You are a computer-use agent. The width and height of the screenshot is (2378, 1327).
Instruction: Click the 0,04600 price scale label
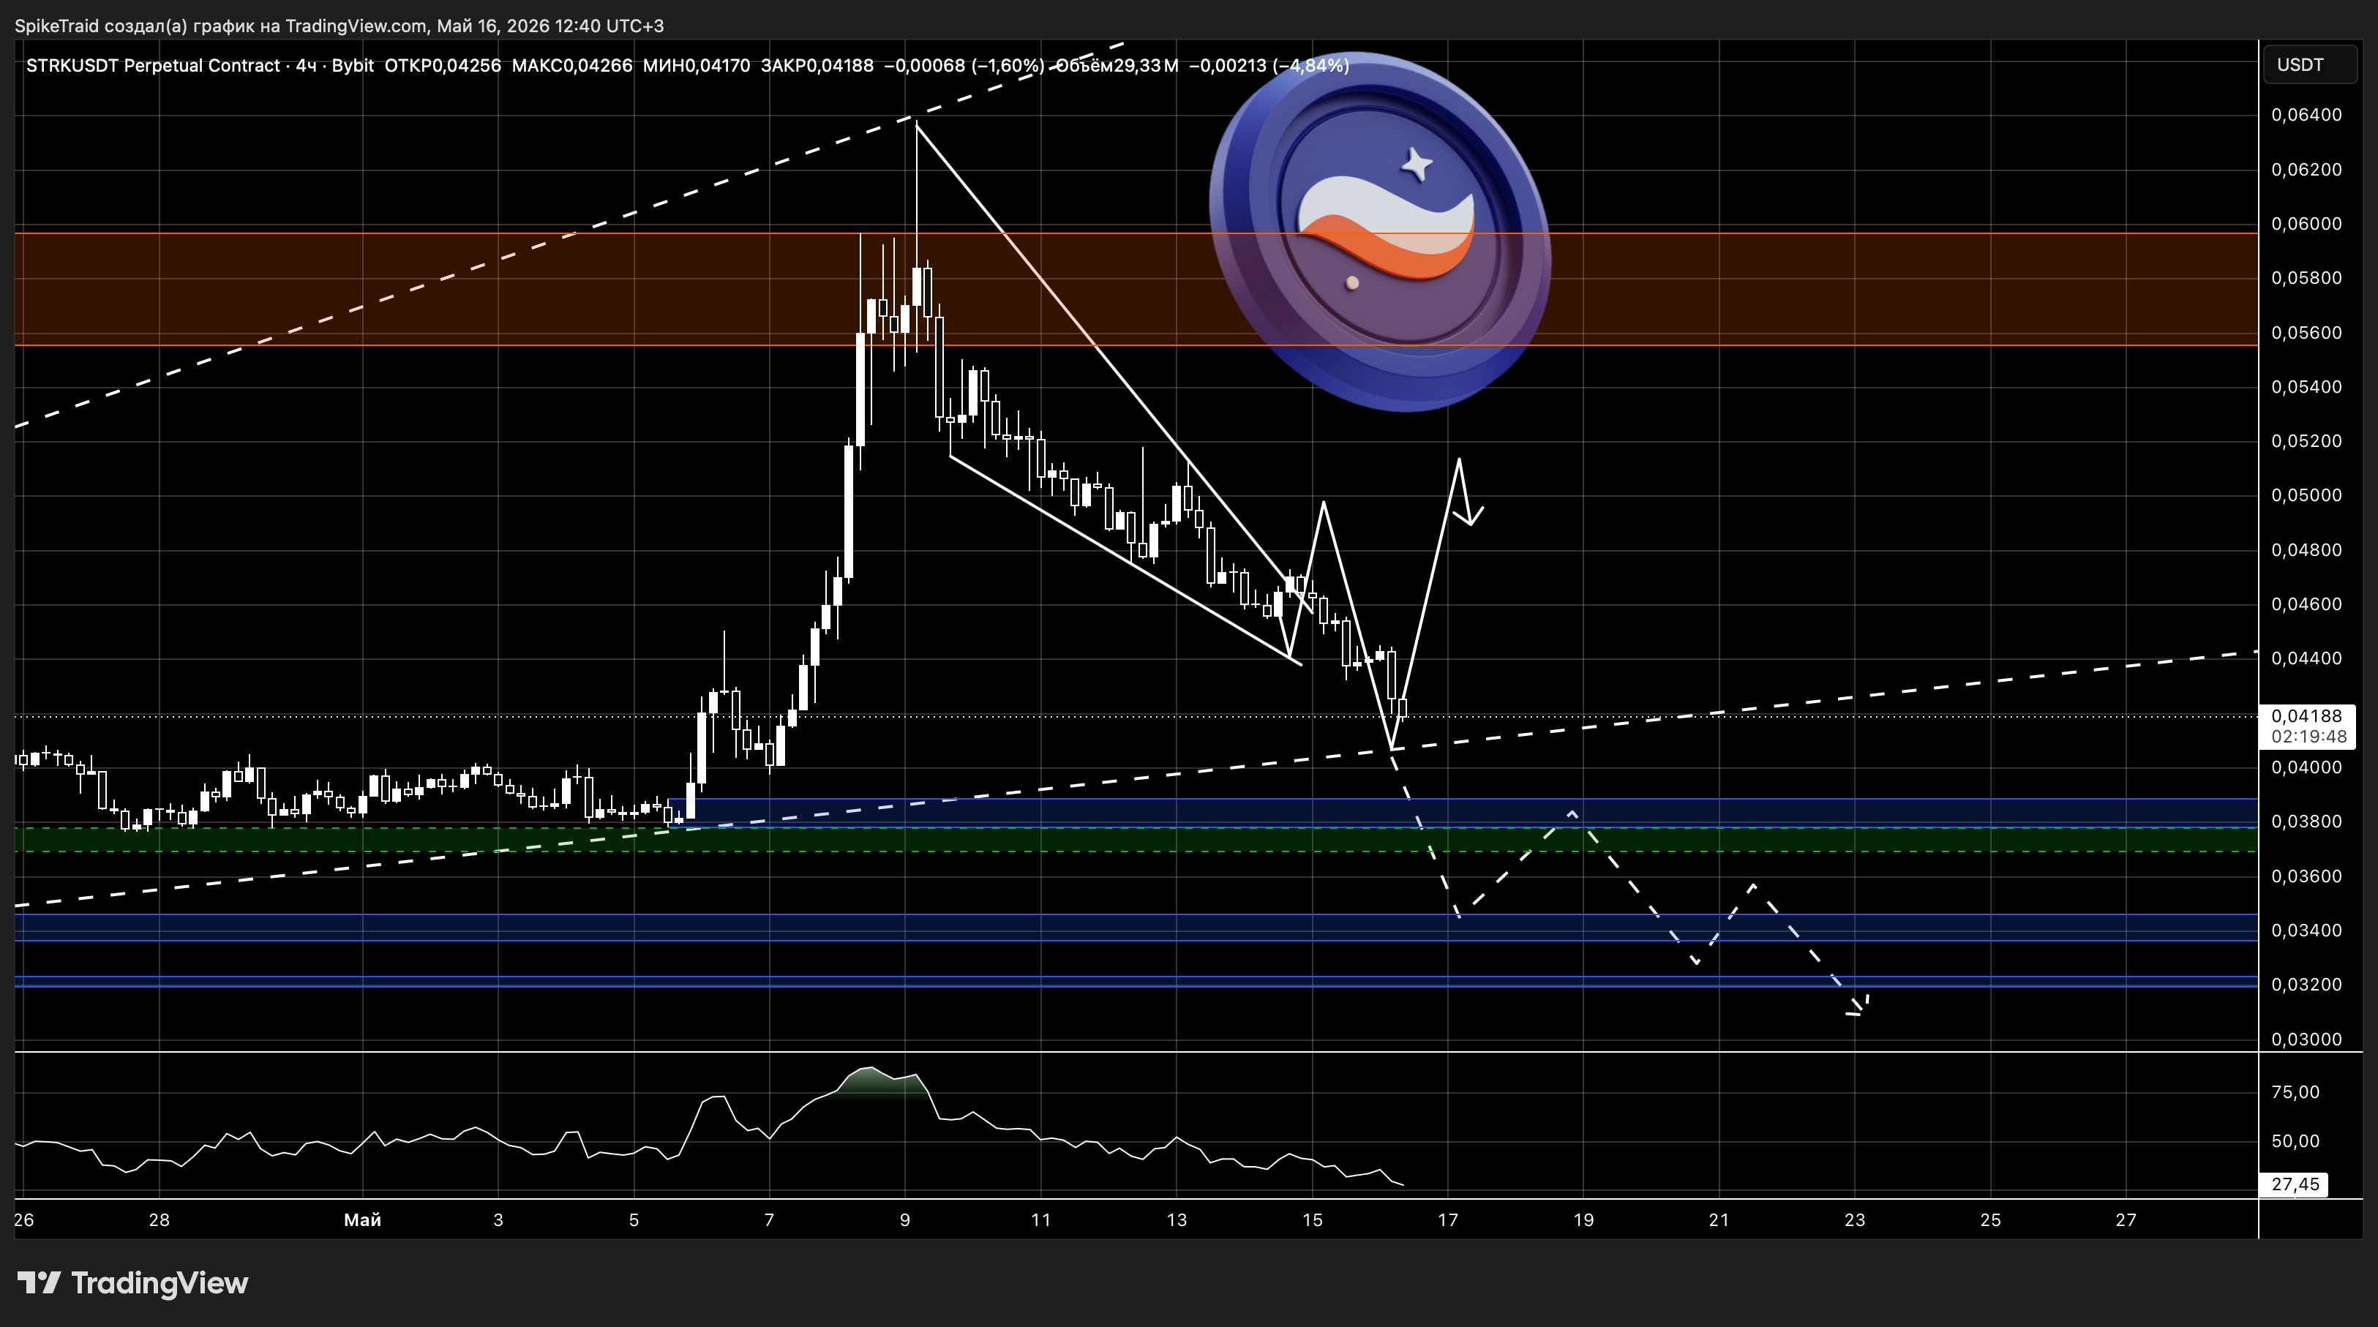click(2306, 604)
